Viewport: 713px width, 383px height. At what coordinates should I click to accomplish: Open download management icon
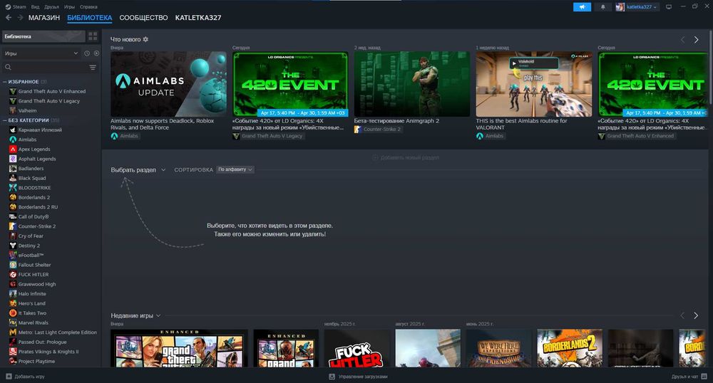click(x=332, y=376)
